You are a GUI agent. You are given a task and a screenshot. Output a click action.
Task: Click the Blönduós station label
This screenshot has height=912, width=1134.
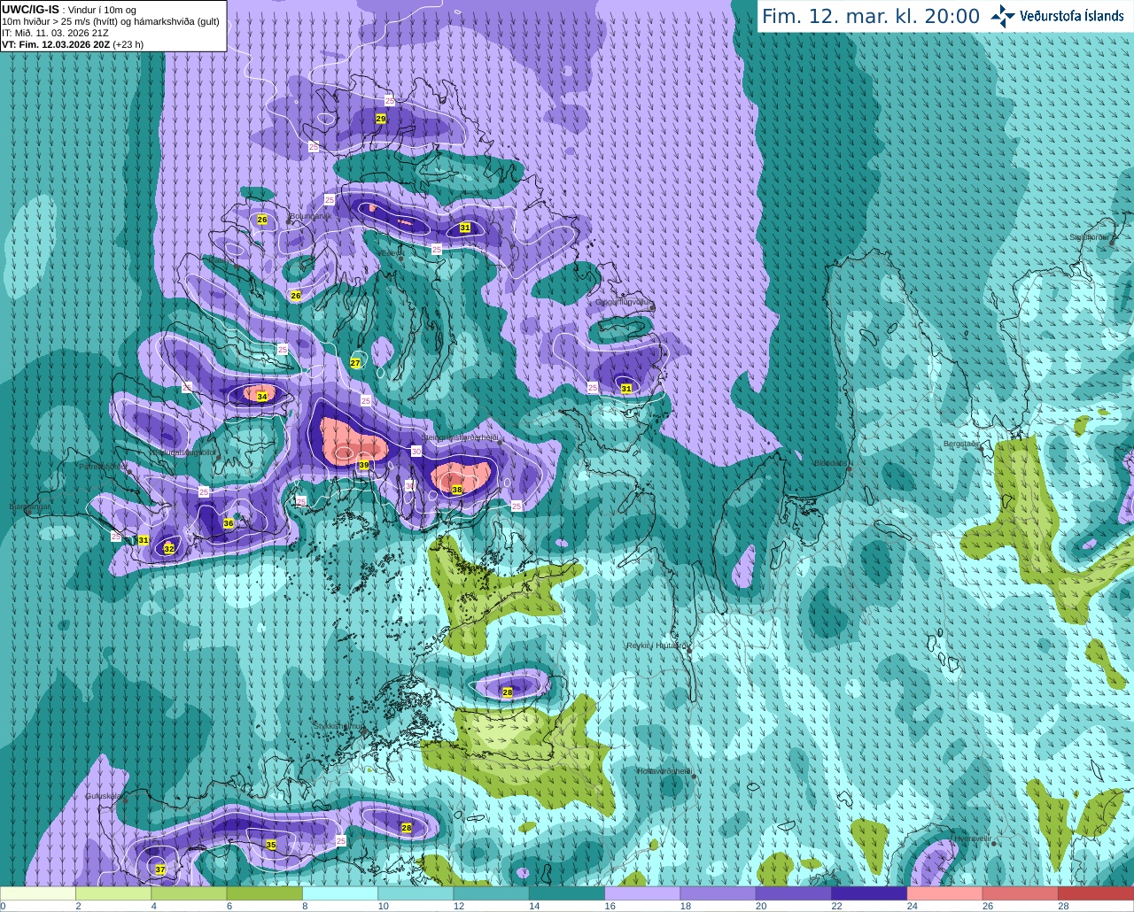point(831,463)
